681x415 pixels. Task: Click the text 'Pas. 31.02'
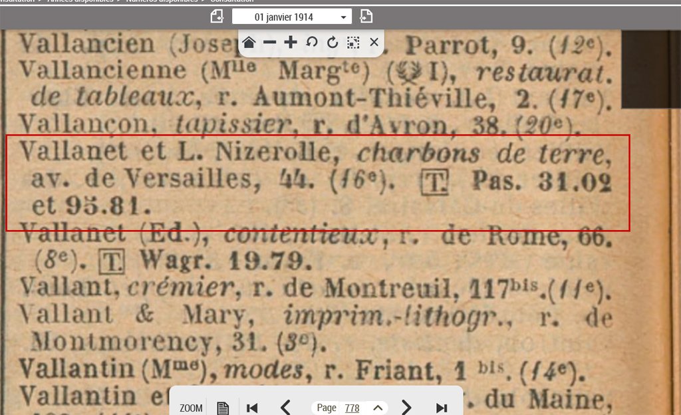coord(542,181)
